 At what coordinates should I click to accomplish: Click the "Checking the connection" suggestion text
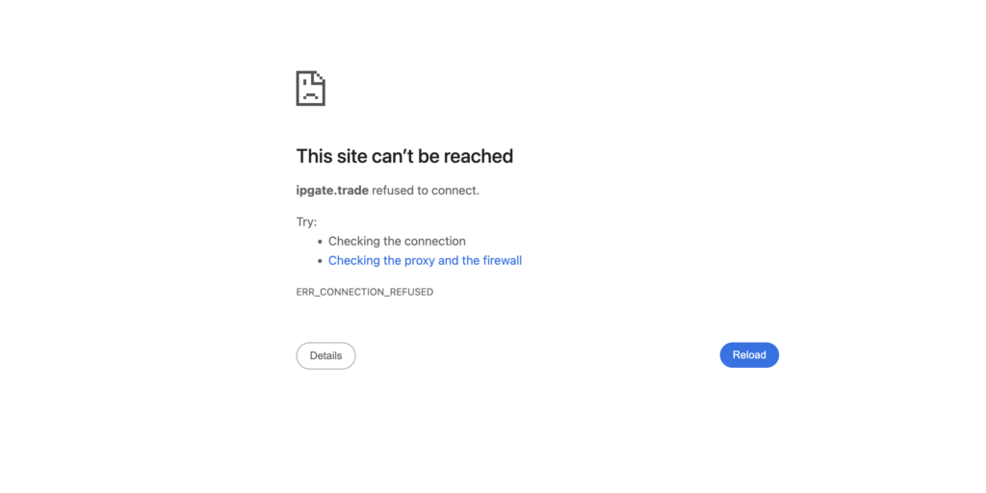point(397,242)
